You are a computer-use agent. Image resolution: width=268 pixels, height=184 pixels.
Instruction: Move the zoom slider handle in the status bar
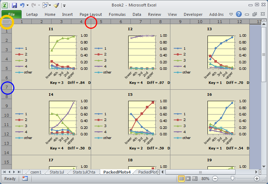point(232,179)
